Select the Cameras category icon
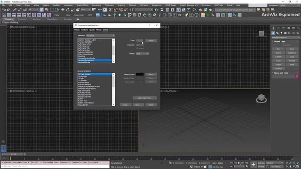The image size is (301, 169). (x=285, y=33)
